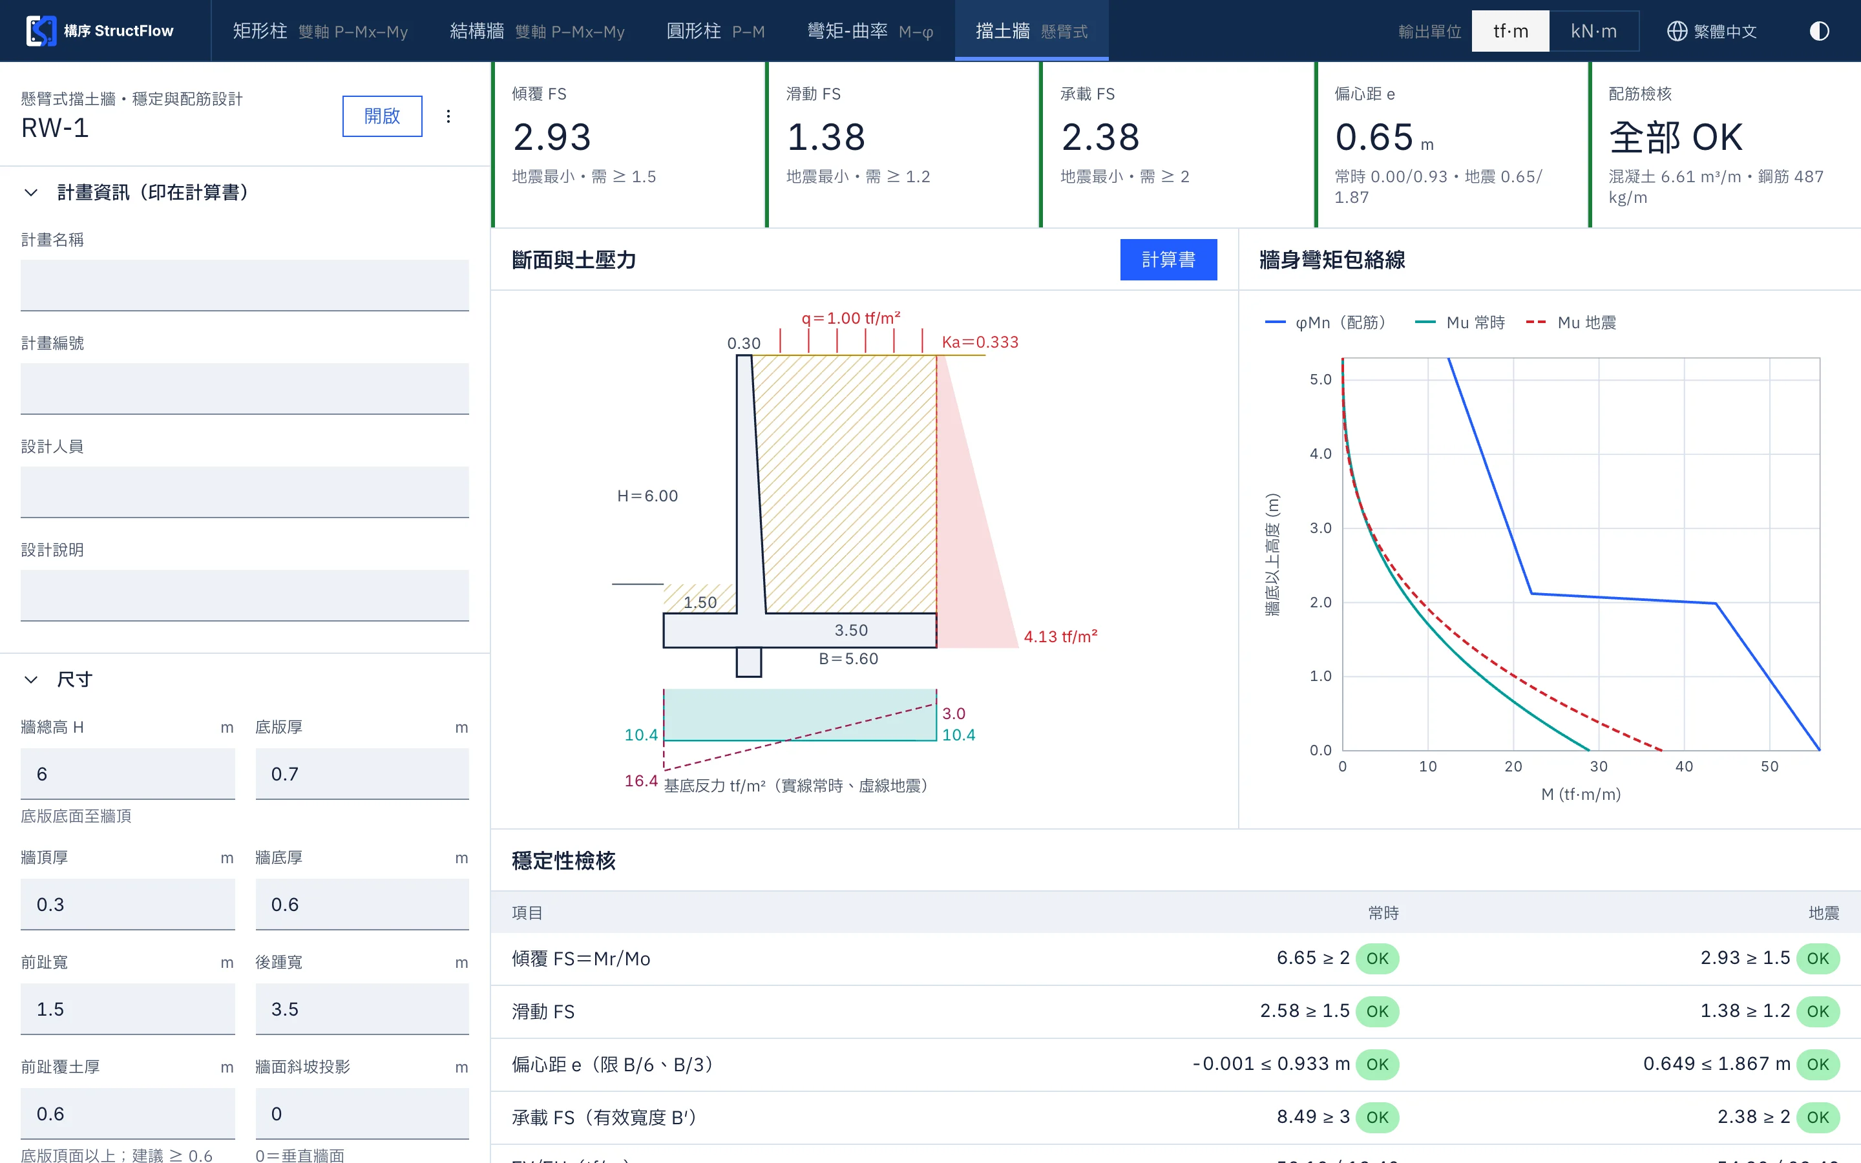Edit the 牆面斜坡投影 value field

363,1114
